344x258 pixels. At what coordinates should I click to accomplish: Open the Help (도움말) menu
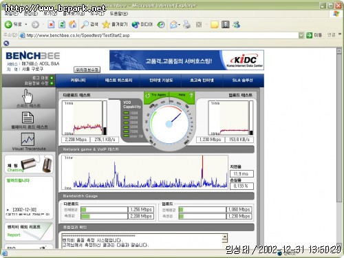(119, 14)
